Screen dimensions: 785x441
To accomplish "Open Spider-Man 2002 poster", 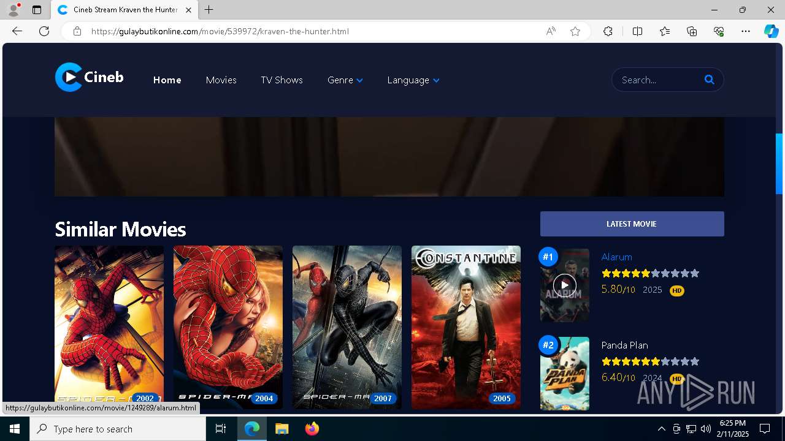I will pyautogui.click(x=109, y=327).
